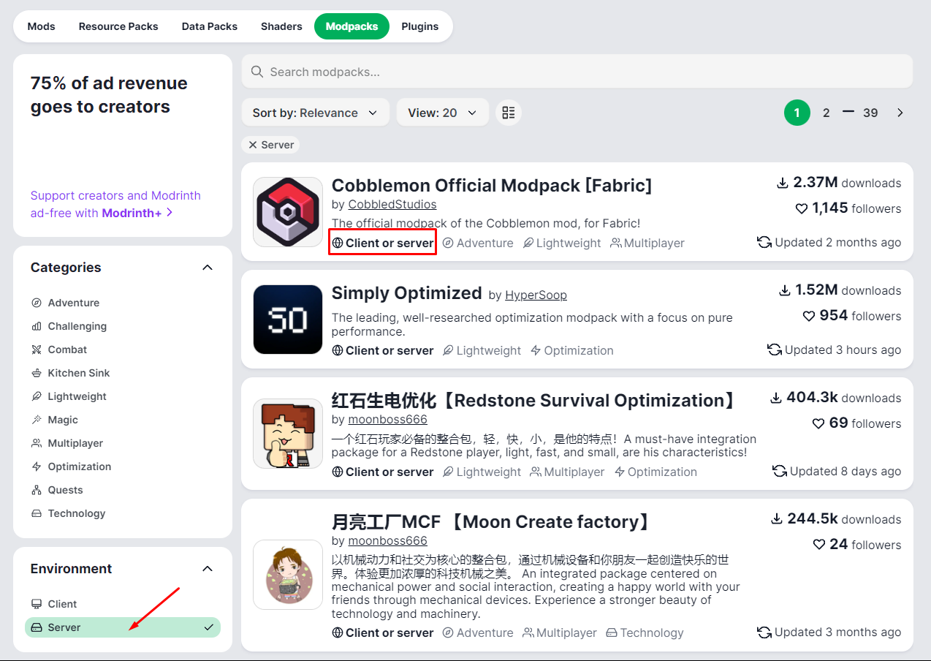
Task: Go to next page arrow
Action: pos(900,113)
